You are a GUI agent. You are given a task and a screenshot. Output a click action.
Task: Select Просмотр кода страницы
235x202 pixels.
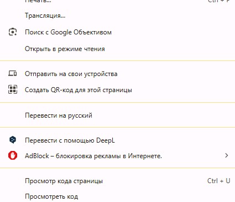(117, 181)
